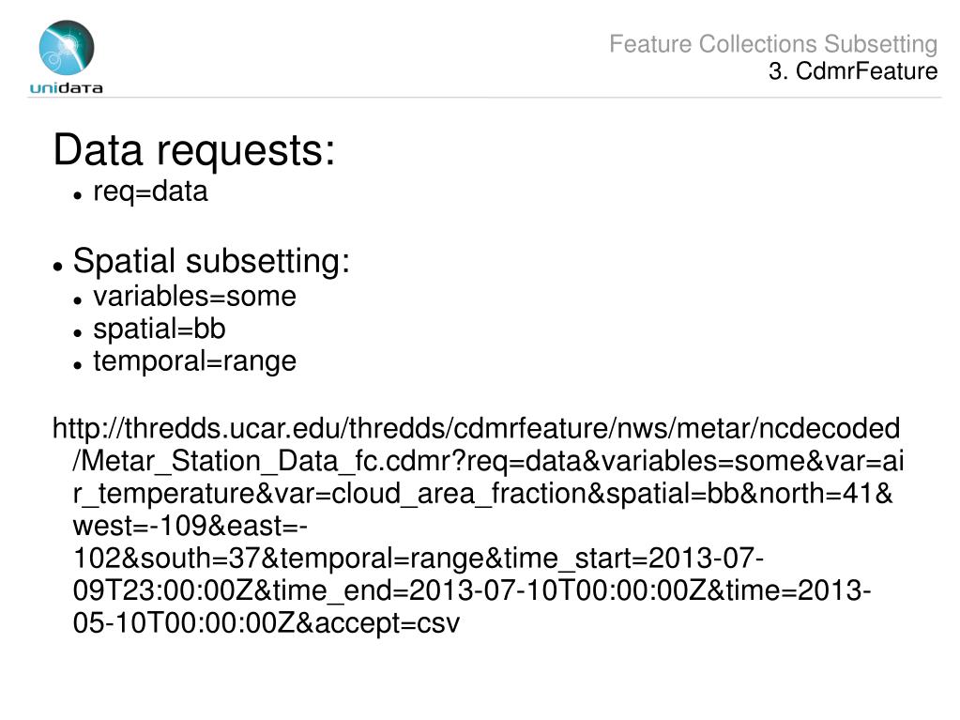
Task: Select the 'Feature Collections Subsetting' header text
Action: [773, 44]
